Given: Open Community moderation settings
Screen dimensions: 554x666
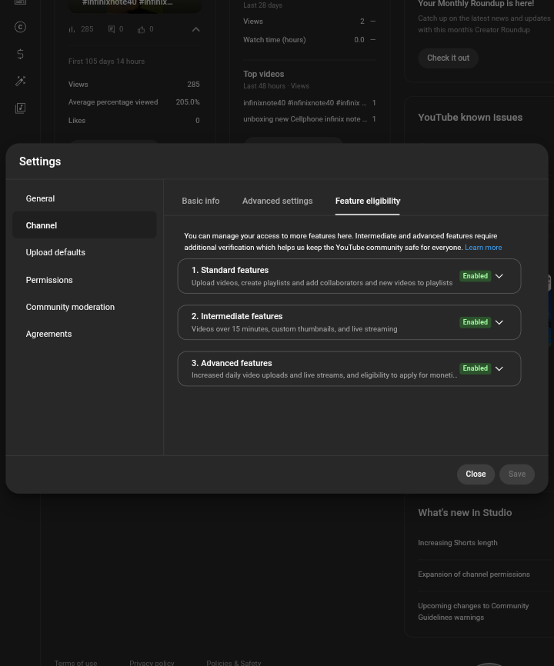Looking at the screenshot, I should point(85,307).
